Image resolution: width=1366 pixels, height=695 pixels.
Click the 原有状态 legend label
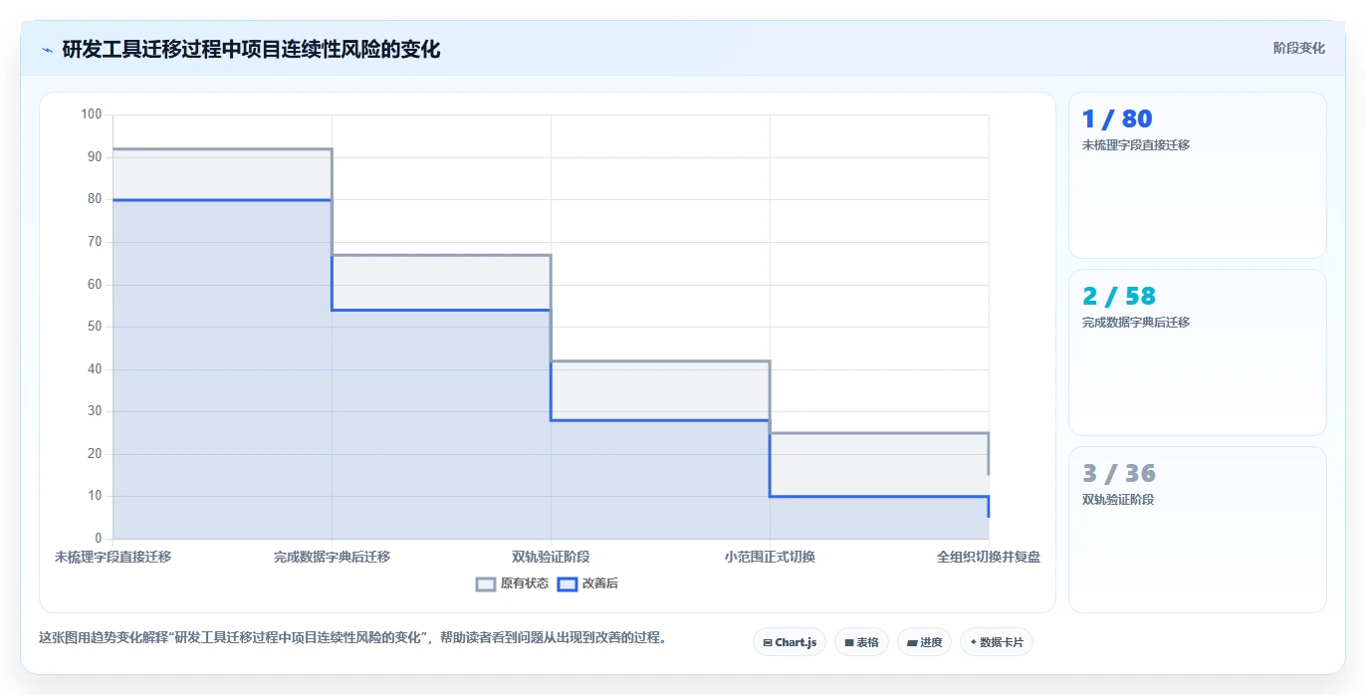pos(525,583)
